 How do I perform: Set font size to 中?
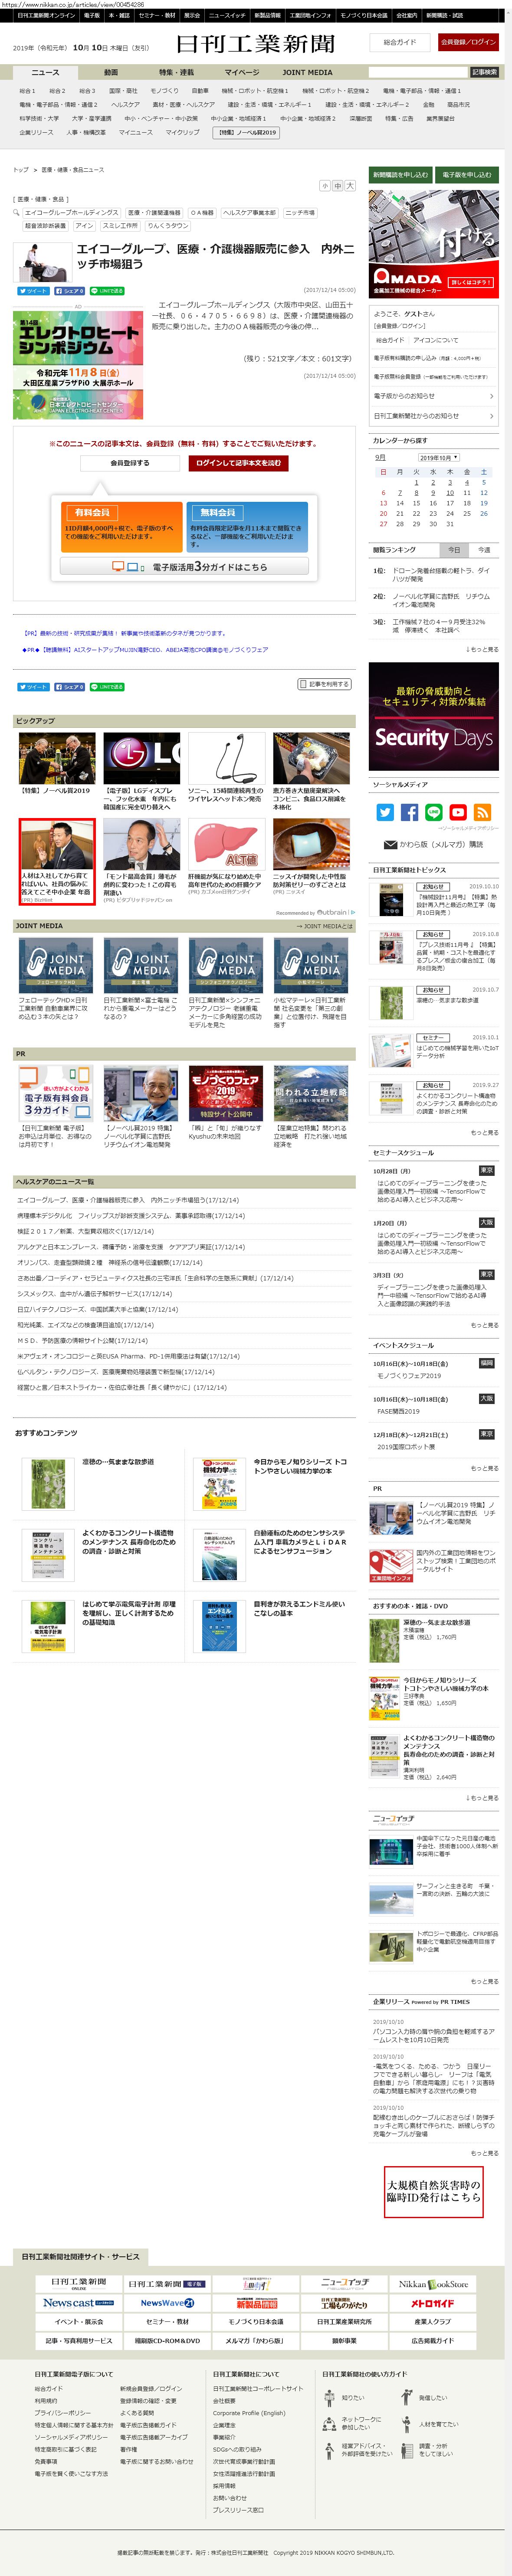(x=337, y=186)
